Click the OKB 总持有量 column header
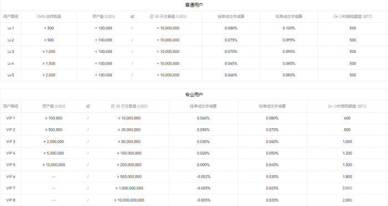 click(x=49, y=17)
